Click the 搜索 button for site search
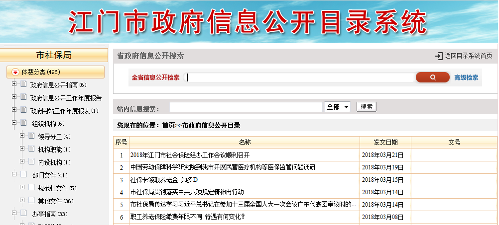 point(367,107)
